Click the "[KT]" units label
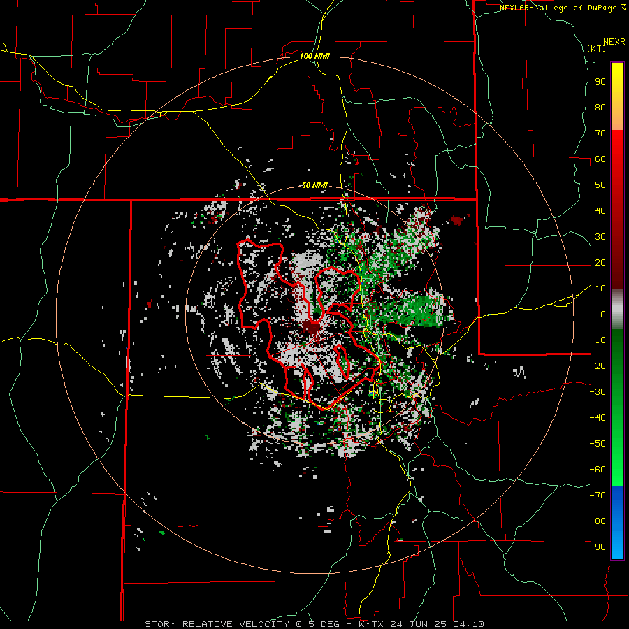The width and height of the screenshot is (629, 629). [596, 48]
